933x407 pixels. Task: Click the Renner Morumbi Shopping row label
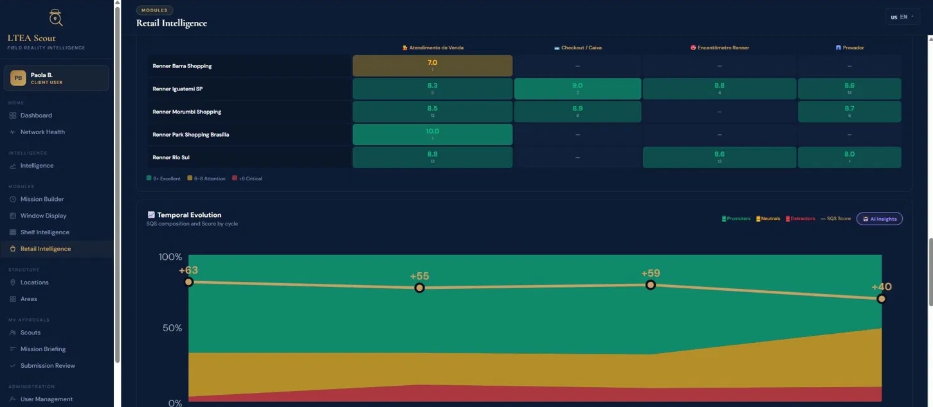pos(186,112)
